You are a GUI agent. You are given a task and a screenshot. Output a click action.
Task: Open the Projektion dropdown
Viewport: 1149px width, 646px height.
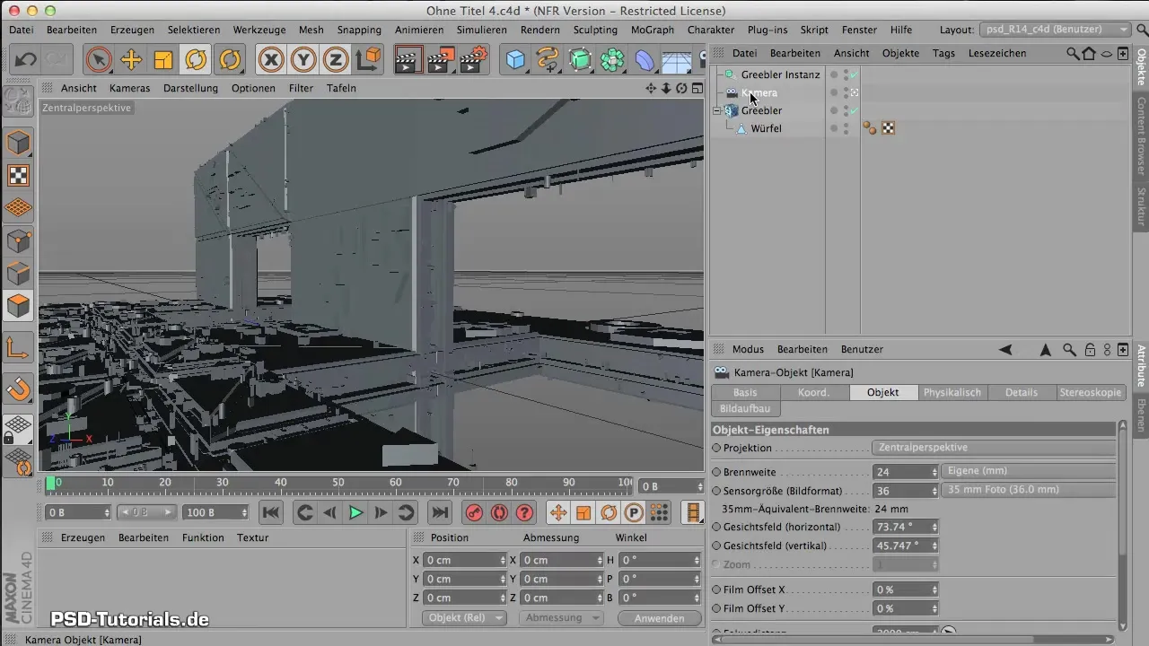coord(994,447)
